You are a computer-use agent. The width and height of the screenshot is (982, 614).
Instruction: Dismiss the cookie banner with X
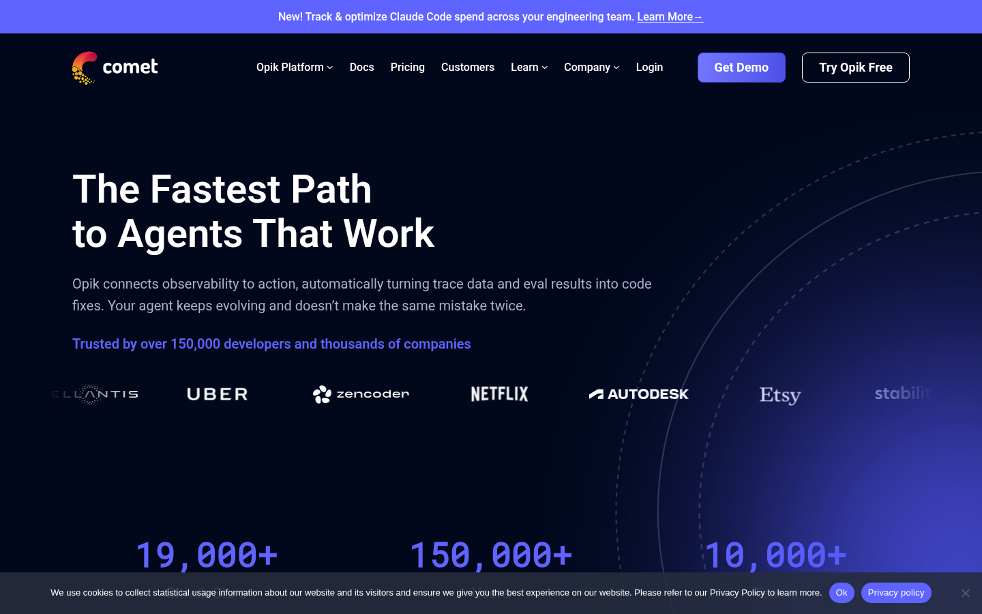pyautogui.click(x=965, y=593)
